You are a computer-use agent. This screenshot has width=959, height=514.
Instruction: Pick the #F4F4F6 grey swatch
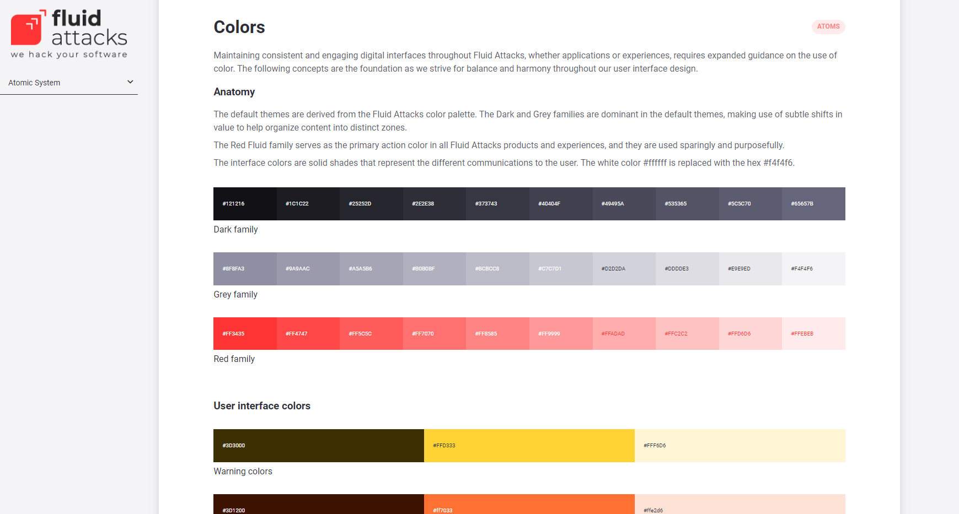tap(813, 269)
